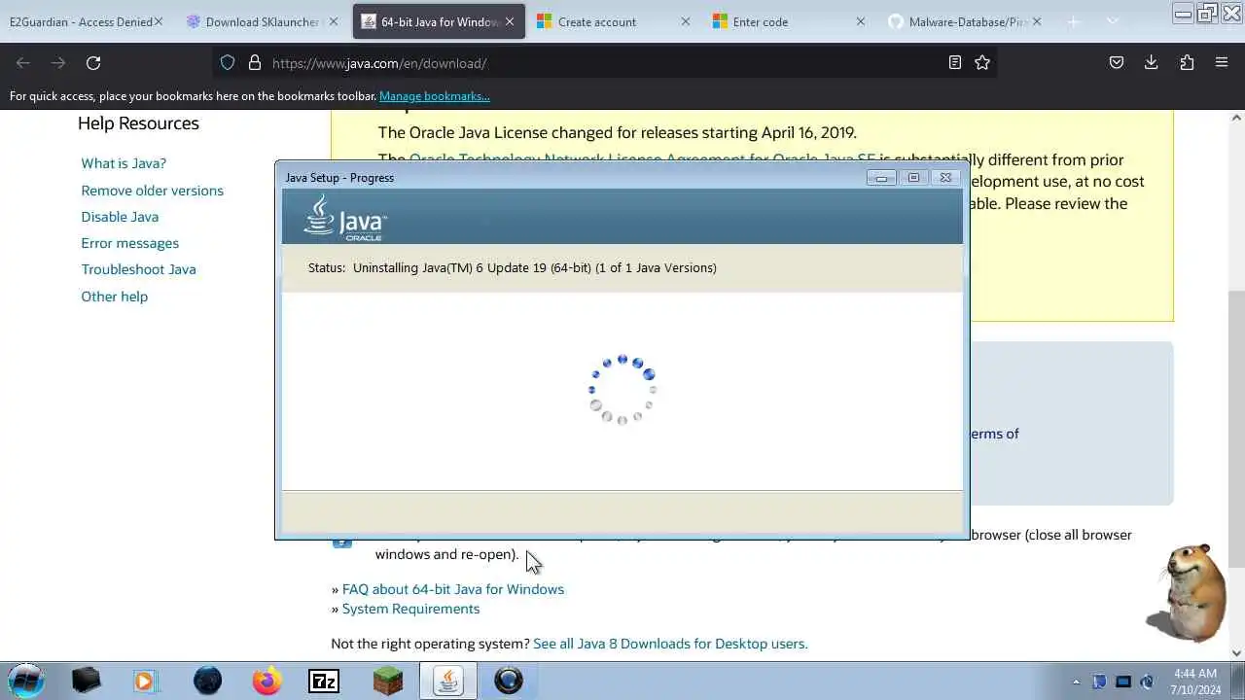Click the java.com URL address field
This screenshot has height=700, width=1245.
coord(603,63)
